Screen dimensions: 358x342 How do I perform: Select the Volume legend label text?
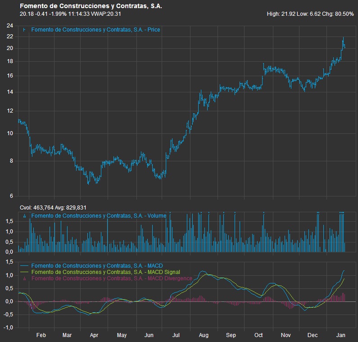click(99, 216)
